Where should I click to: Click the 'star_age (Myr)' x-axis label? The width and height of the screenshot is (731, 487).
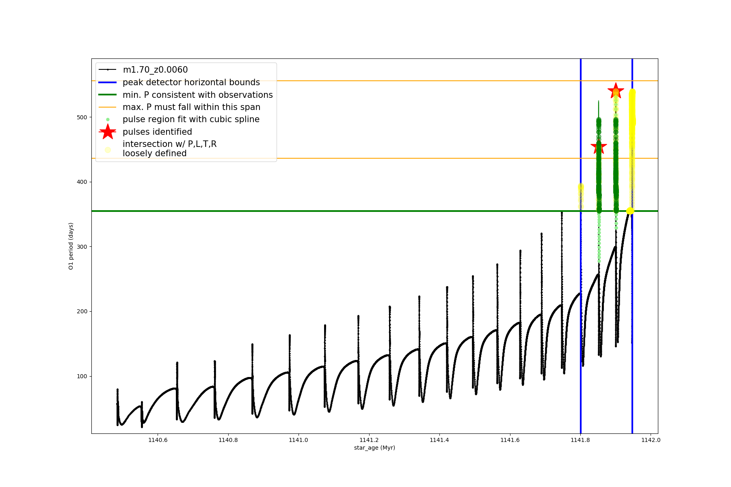374,448
